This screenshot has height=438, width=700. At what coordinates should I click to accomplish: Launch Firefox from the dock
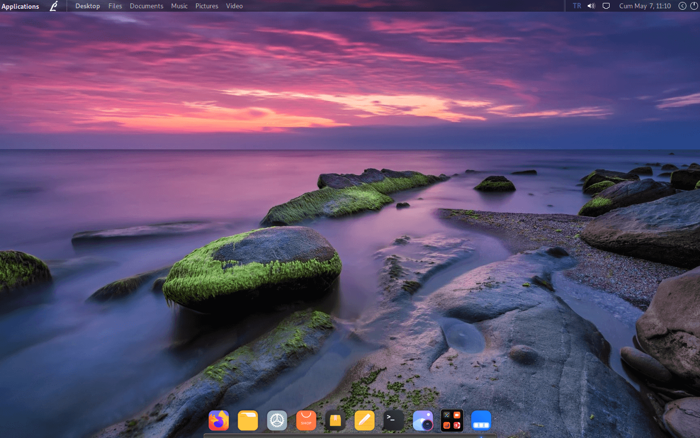tap(219, 420)
